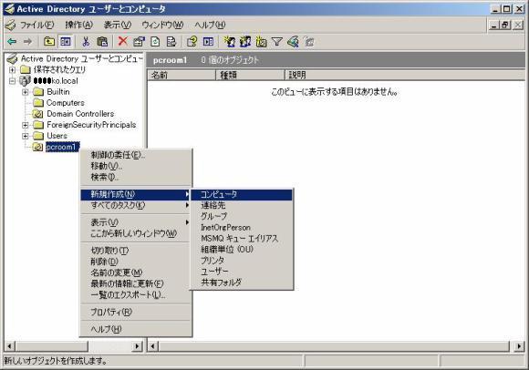Choose 最新の情報に更新(F)

(x=136, y=283)
